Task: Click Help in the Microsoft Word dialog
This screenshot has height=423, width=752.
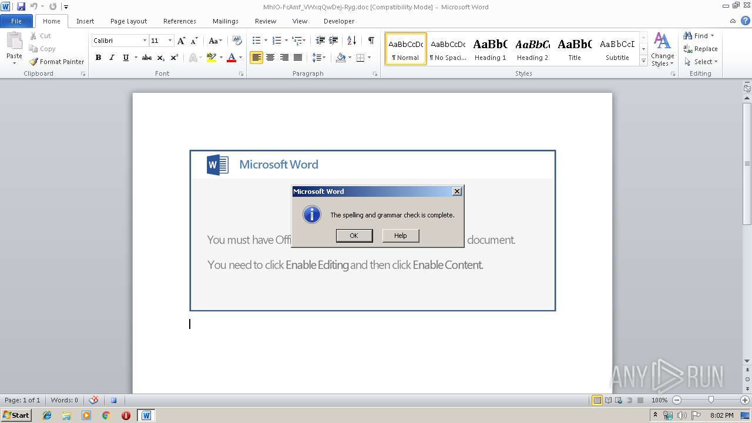Action: 400,236
